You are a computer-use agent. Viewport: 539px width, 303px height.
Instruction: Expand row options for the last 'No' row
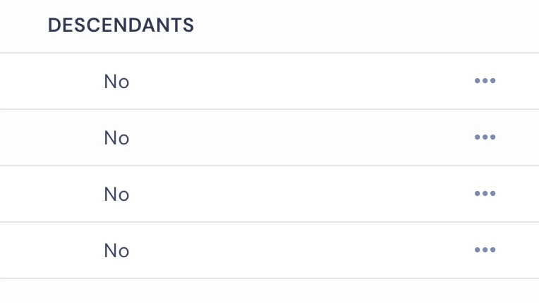485,250
